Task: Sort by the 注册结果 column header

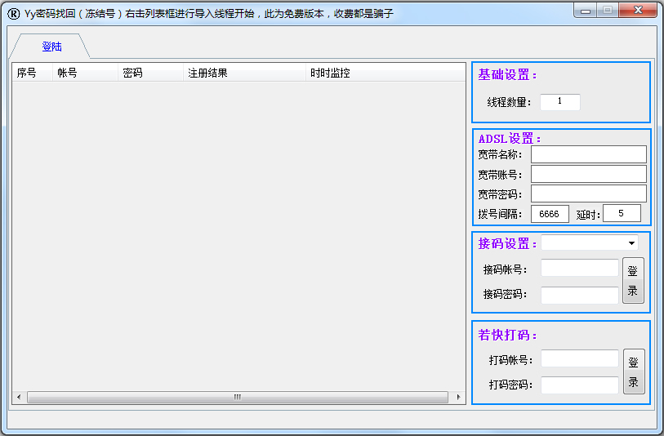Action: click(x=244, y=73)
